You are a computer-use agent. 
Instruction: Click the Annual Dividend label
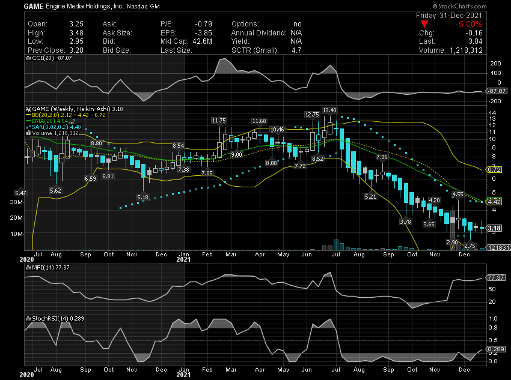coord(259,33)
